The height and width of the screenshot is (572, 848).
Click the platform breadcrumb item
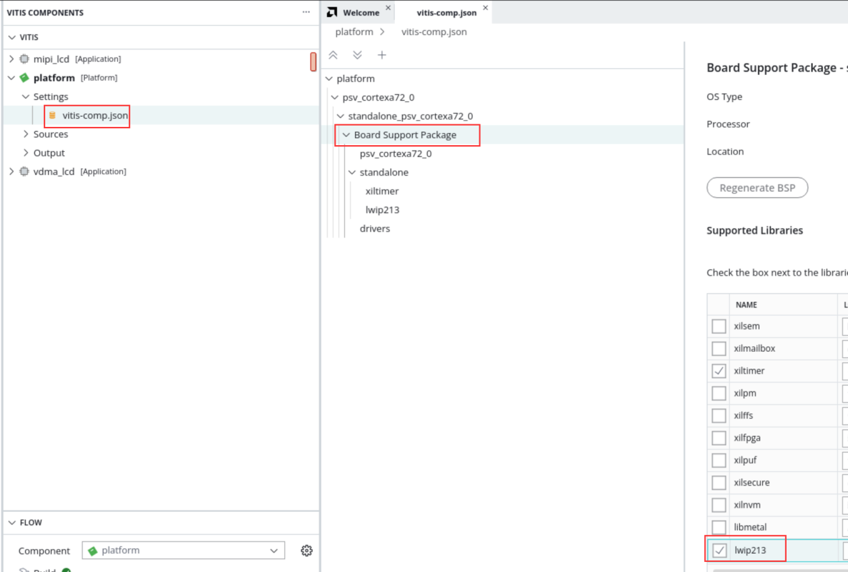pyautogui.click(x=354, y=32)
